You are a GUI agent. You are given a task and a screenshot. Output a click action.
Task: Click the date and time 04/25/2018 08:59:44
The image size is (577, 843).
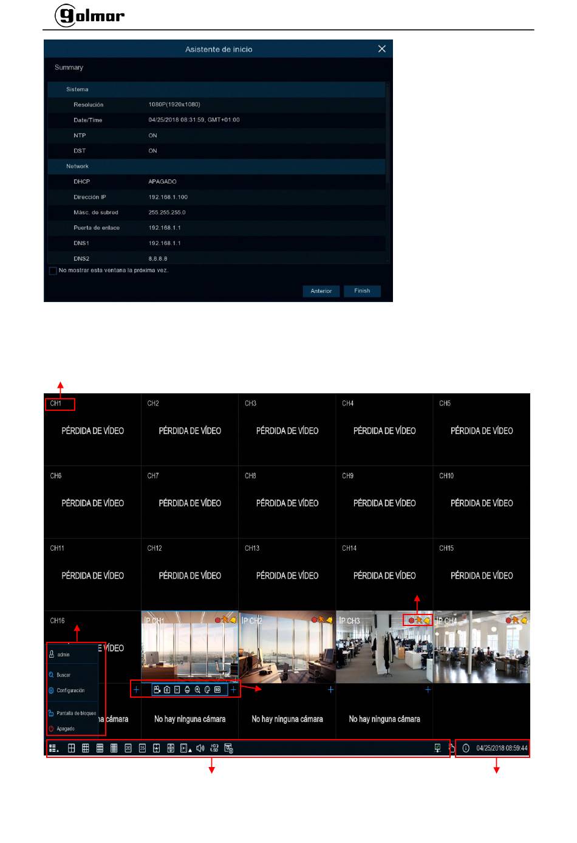pyautogui.click(x=502, y=748)
